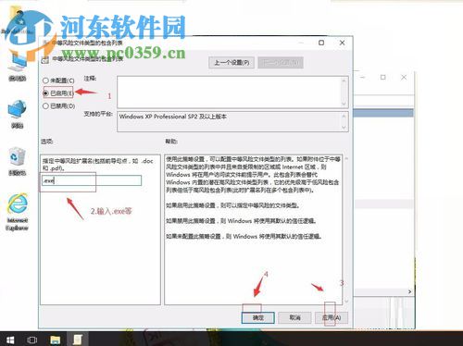Screen dimensions: 463x346
Task: Click the help panel scroll-up arrow
Action: point(346,158)
